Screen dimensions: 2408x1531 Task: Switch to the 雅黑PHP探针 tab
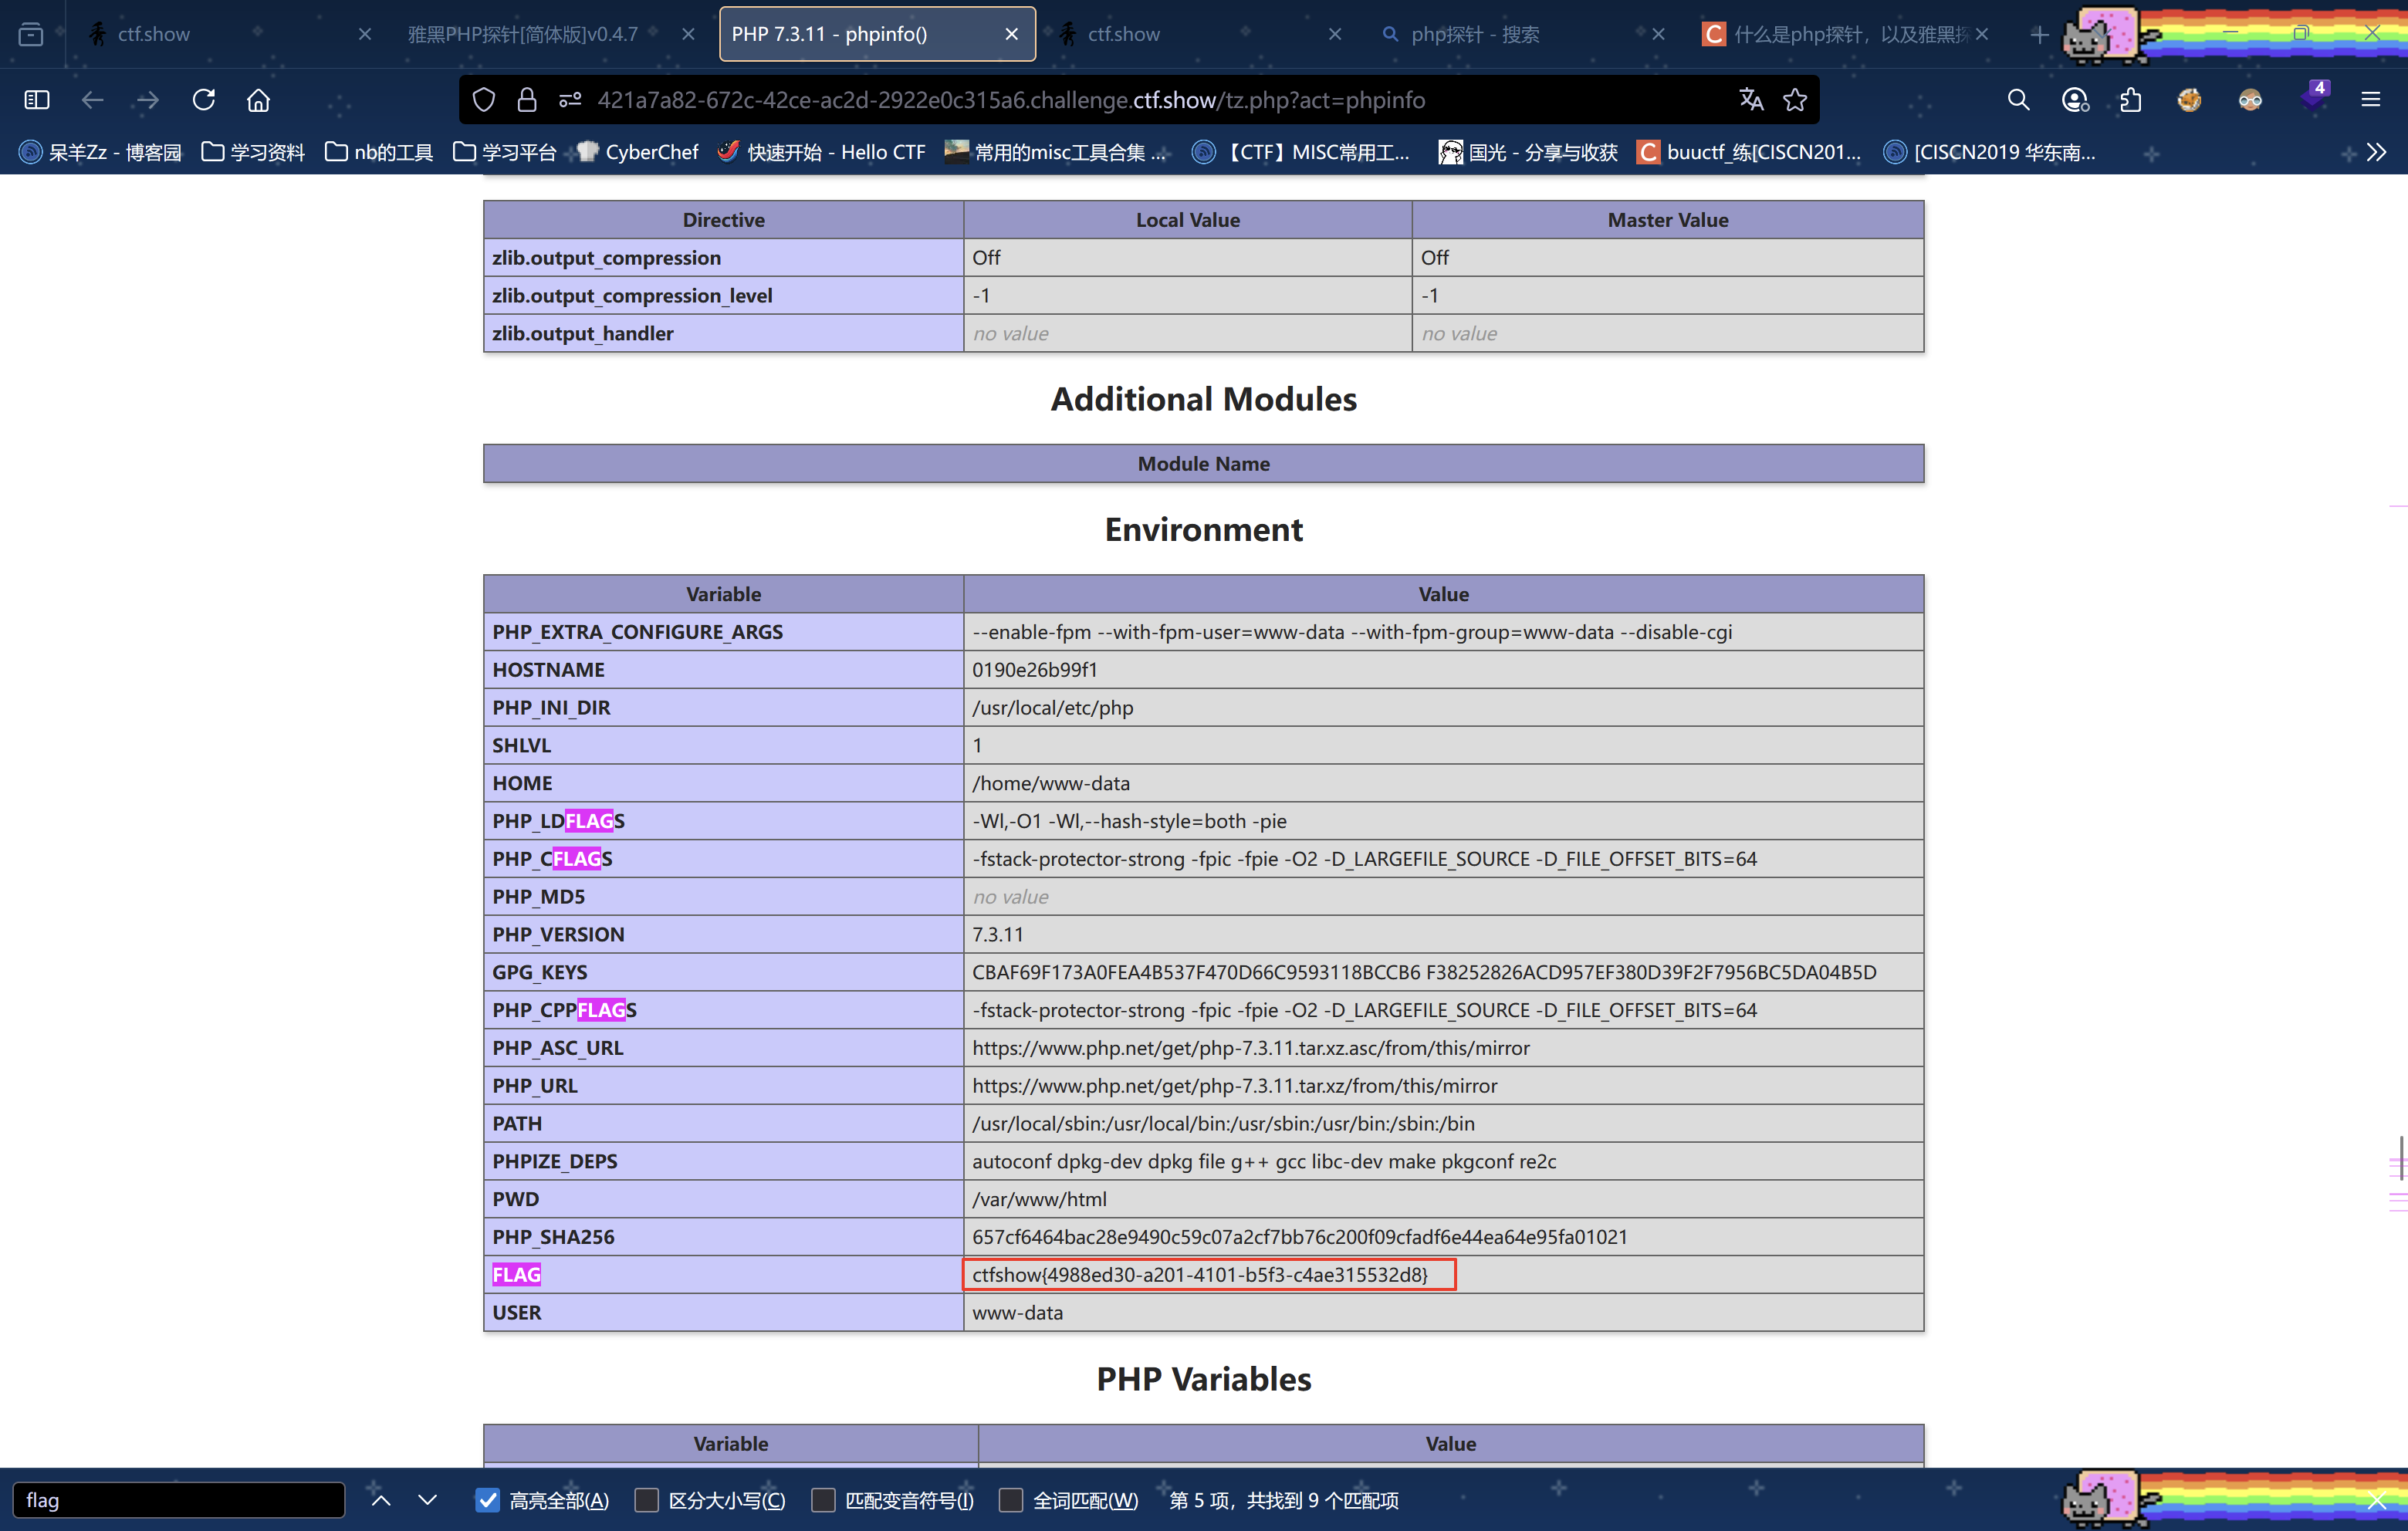tap(522, 34)
